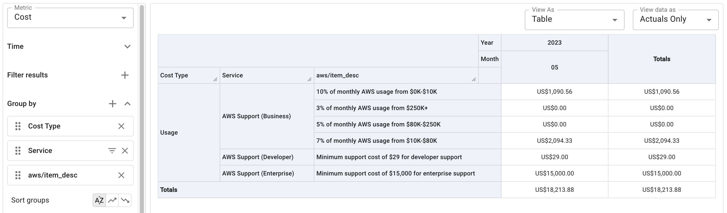Select the Usage cost type cell
This screenshot has height=213, width=727.
(189, 132)
